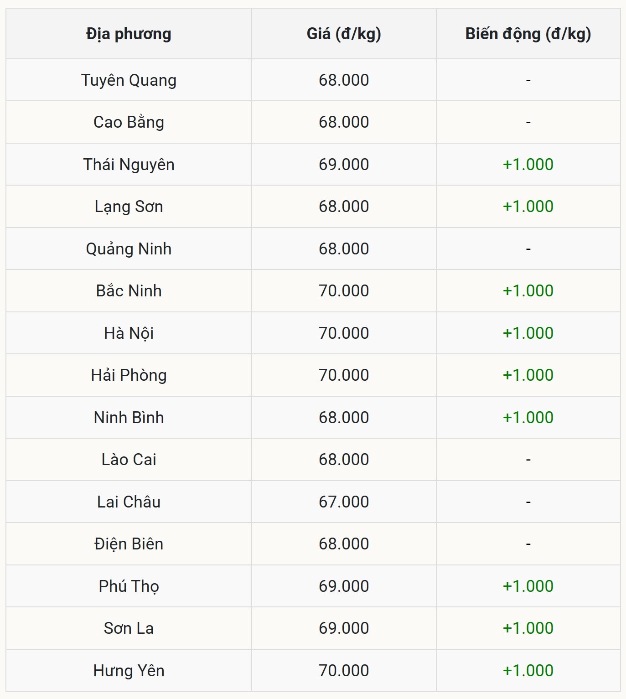
Task: Click the dash in Tuyên Quang's change column
Action: (528, 80)
